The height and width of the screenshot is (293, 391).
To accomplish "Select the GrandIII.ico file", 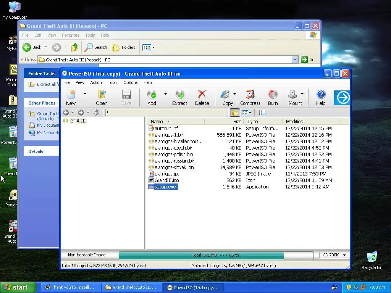I will coord(166,180).
